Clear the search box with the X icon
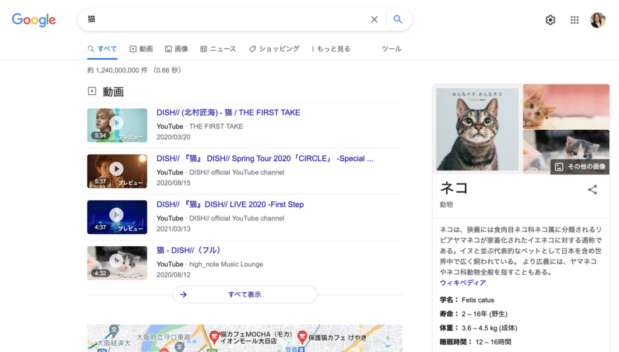 coord(374,19)
